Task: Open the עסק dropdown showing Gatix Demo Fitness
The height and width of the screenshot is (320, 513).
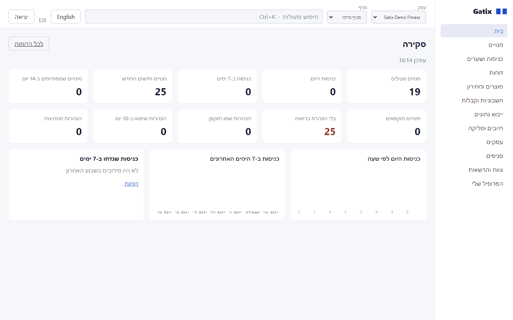Action: click(398, 17)
